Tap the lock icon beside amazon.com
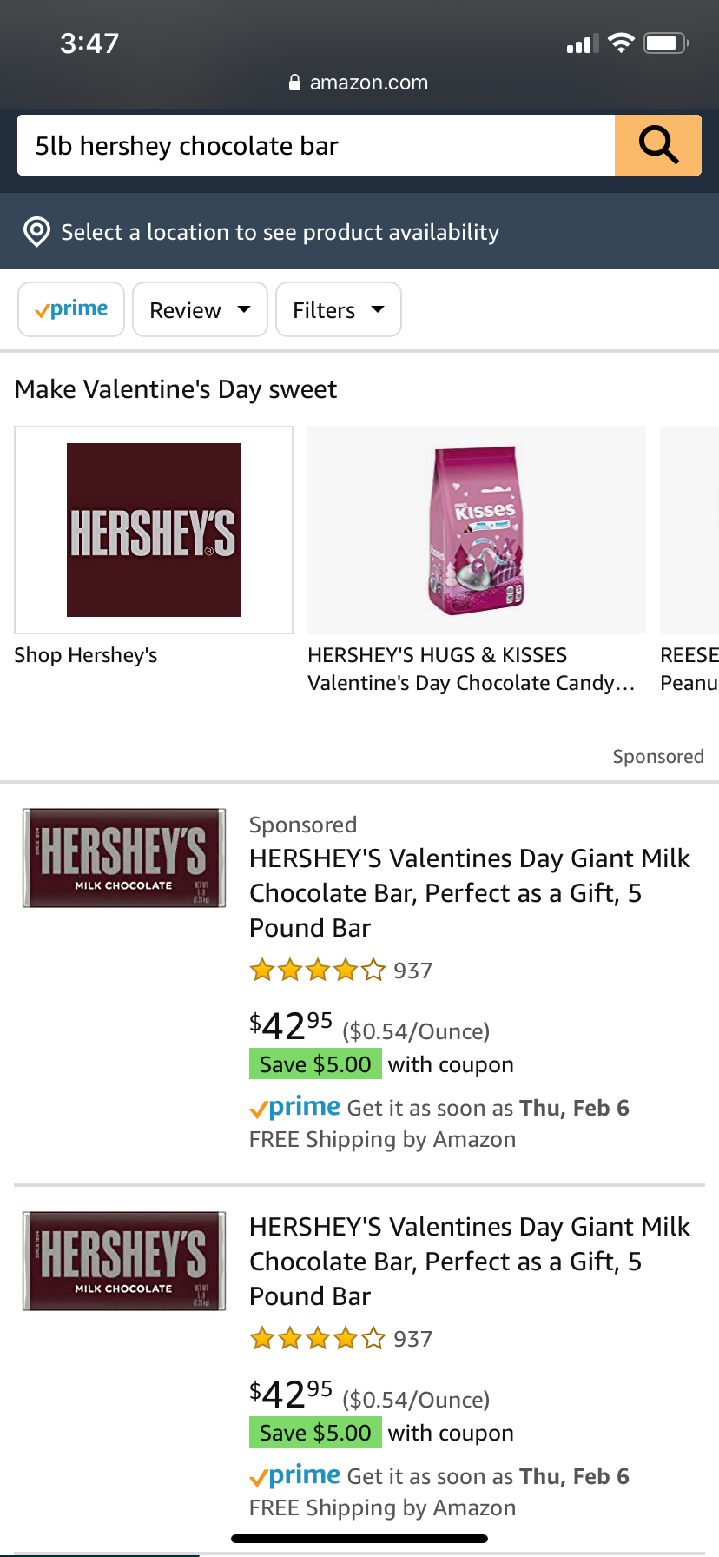Screen dimensions: 719x1557 (x=294, y=83)
